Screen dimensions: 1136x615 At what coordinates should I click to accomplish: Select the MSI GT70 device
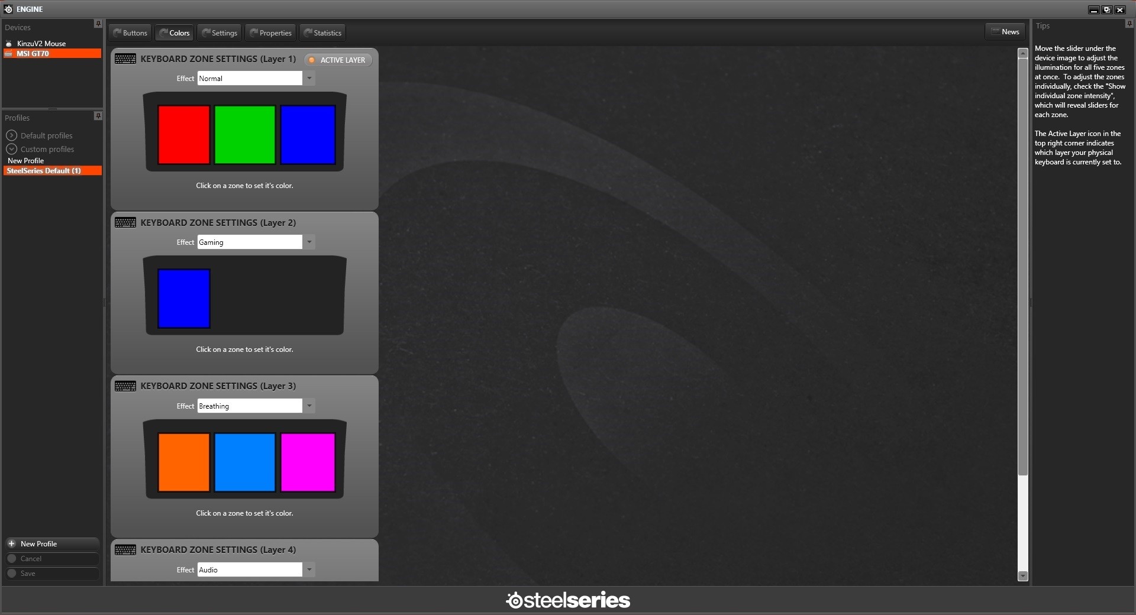[52, 53]
